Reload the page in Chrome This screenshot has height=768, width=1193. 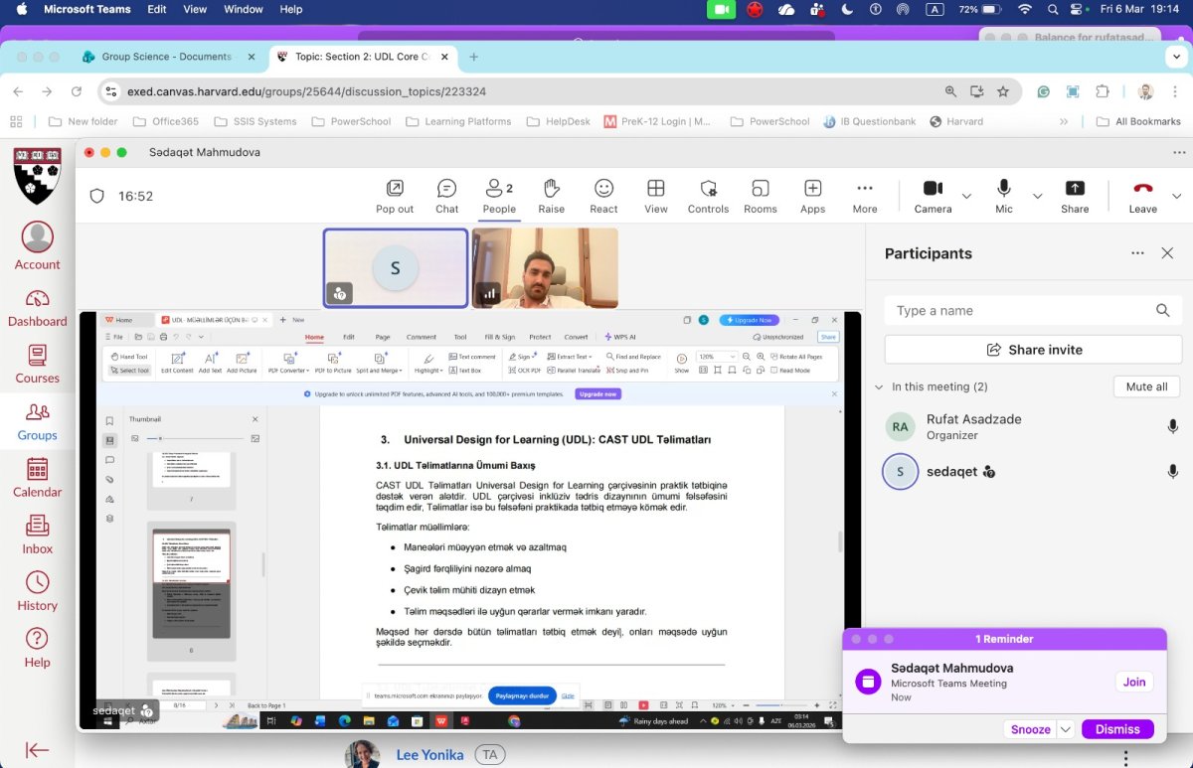click(77, 91)
